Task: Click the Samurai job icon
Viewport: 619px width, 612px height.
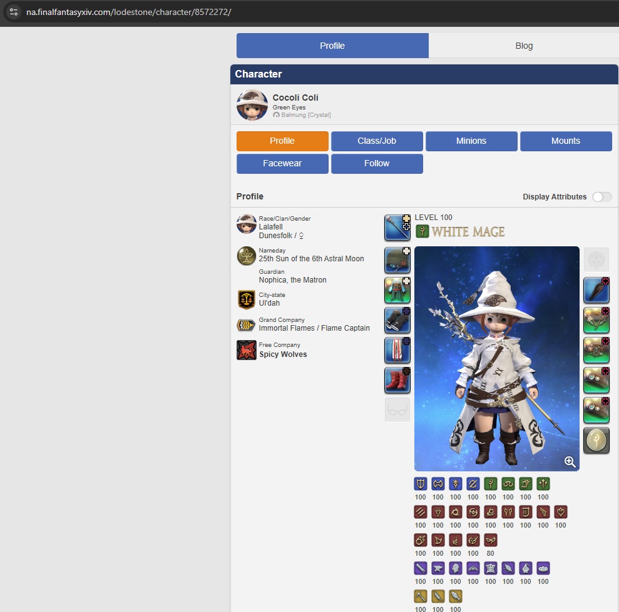Action: pos(473,512)
